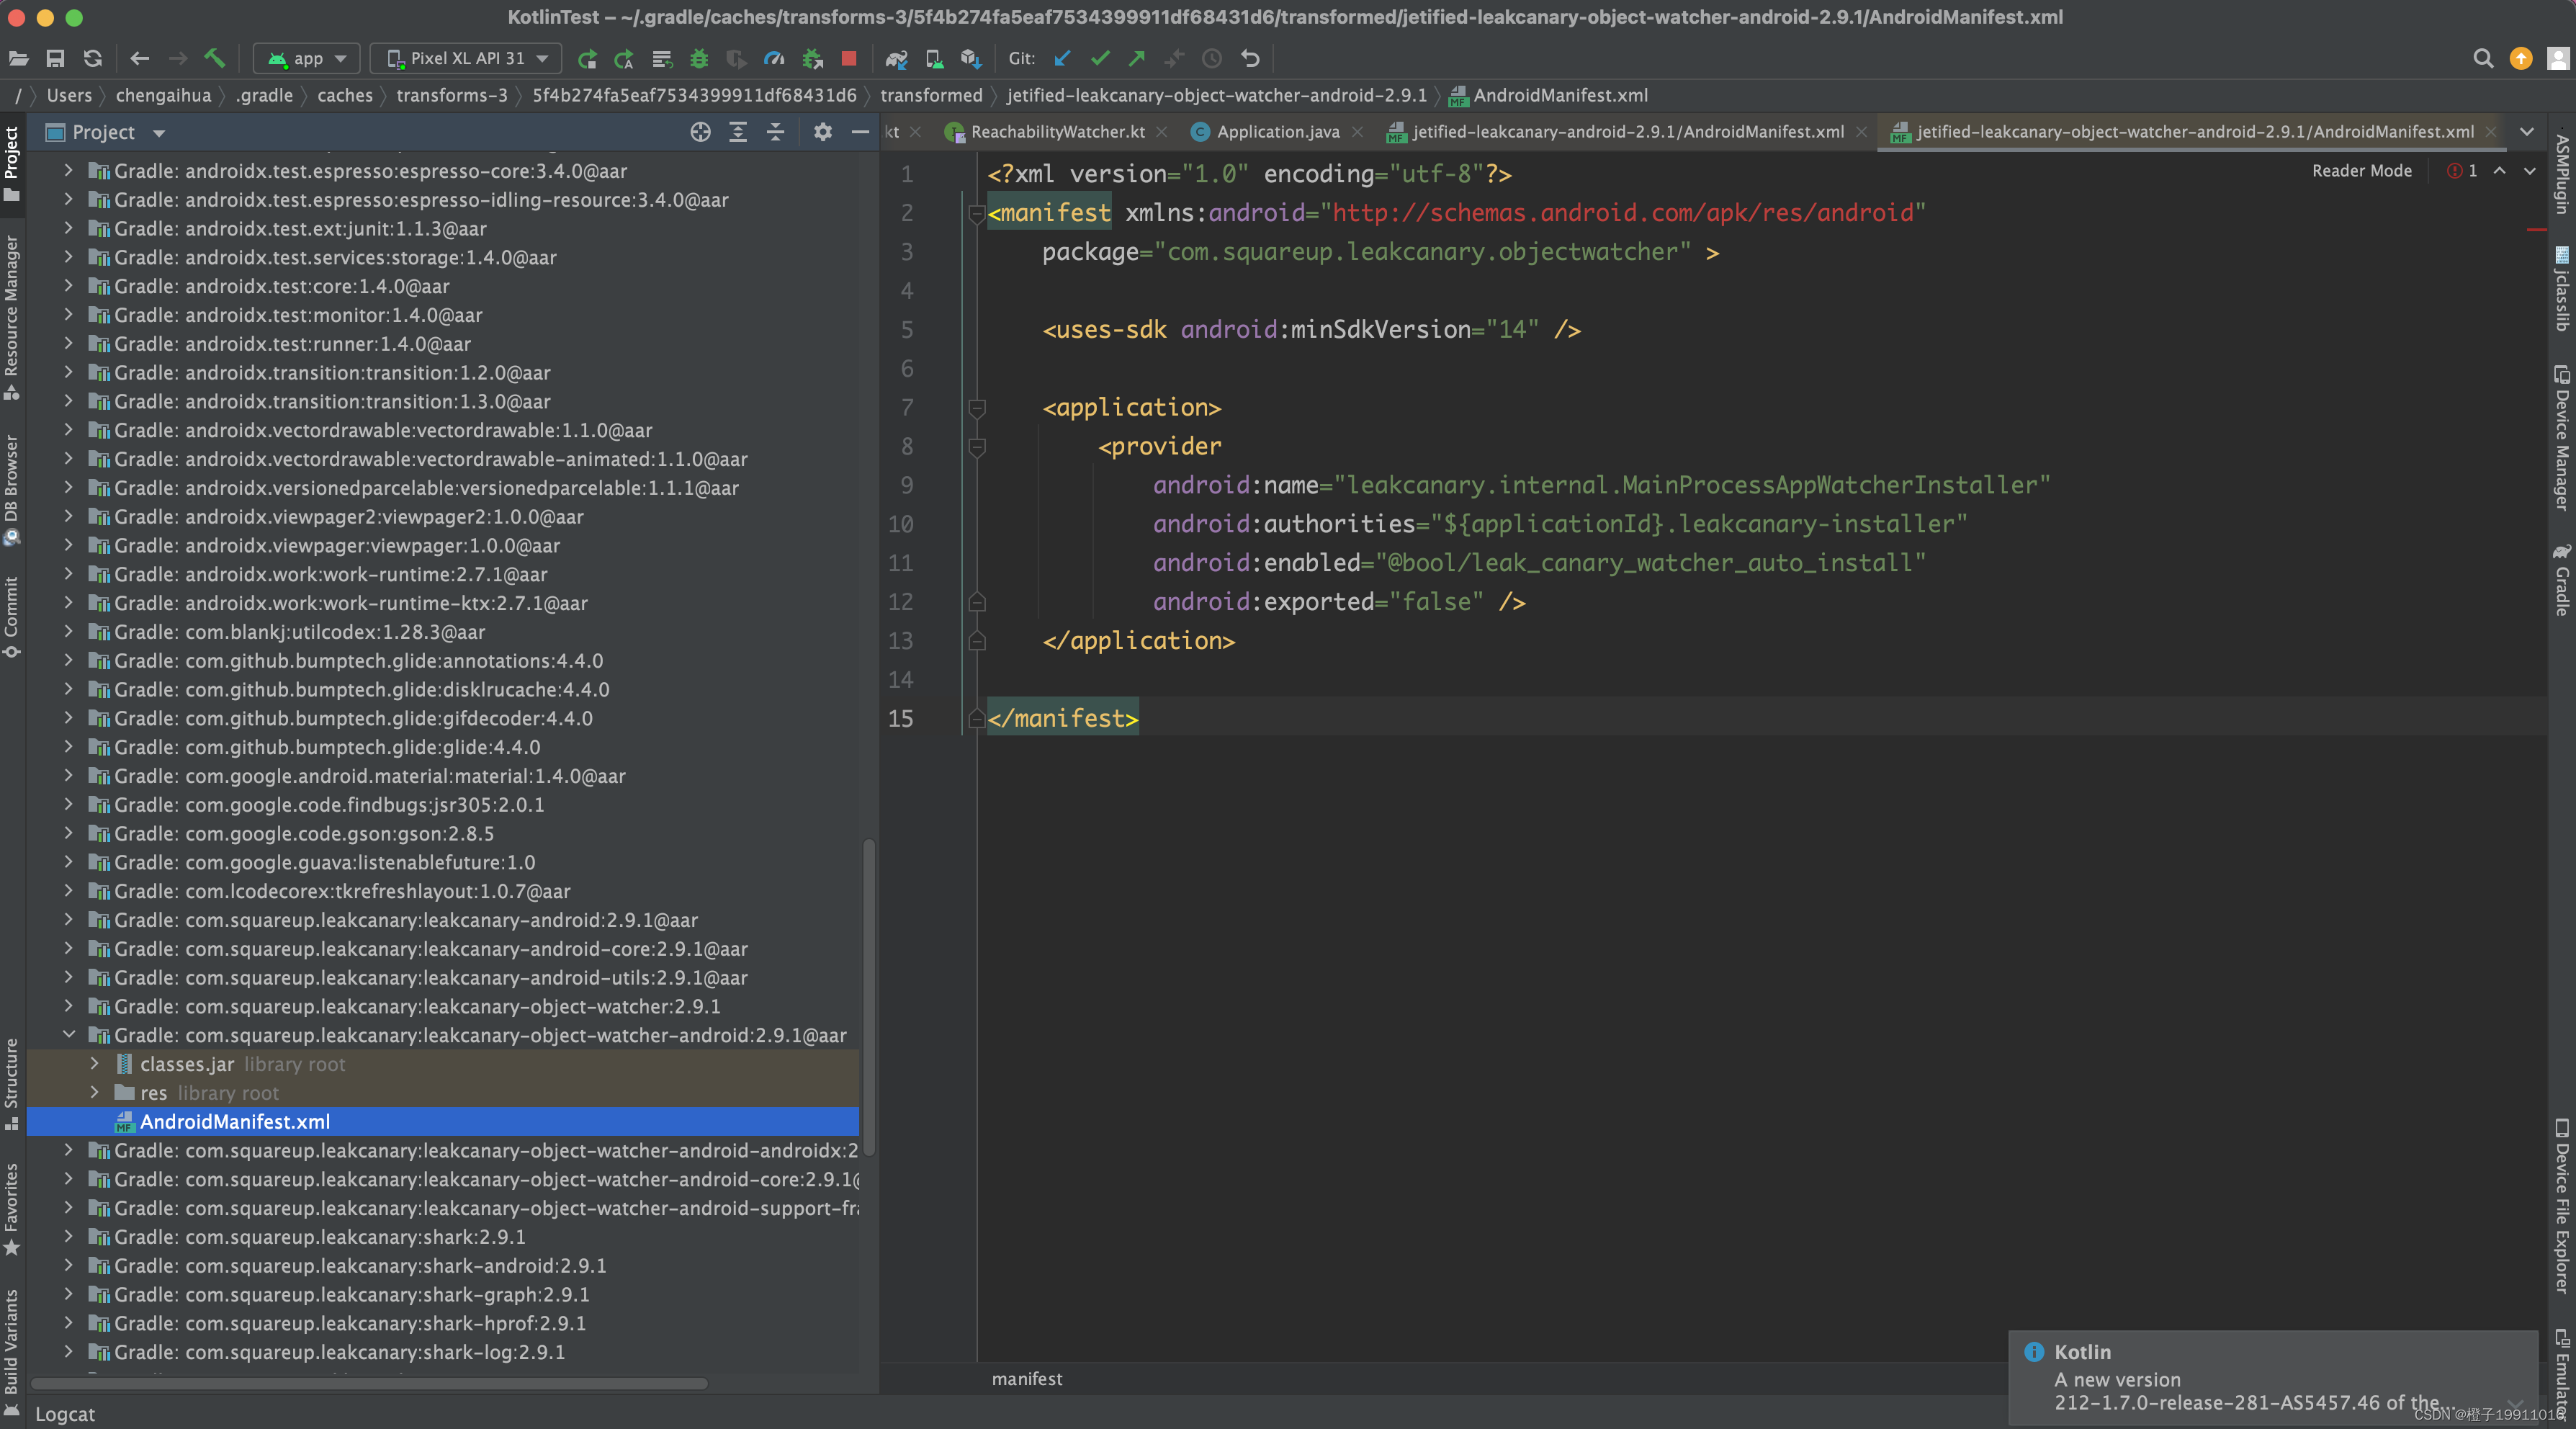Image resolution: width=2576 pixels, height=1429 pixels.
Task: Expand com.google.code.gson:gson:2.8.5 node
Action: click(x=69, y=833)
